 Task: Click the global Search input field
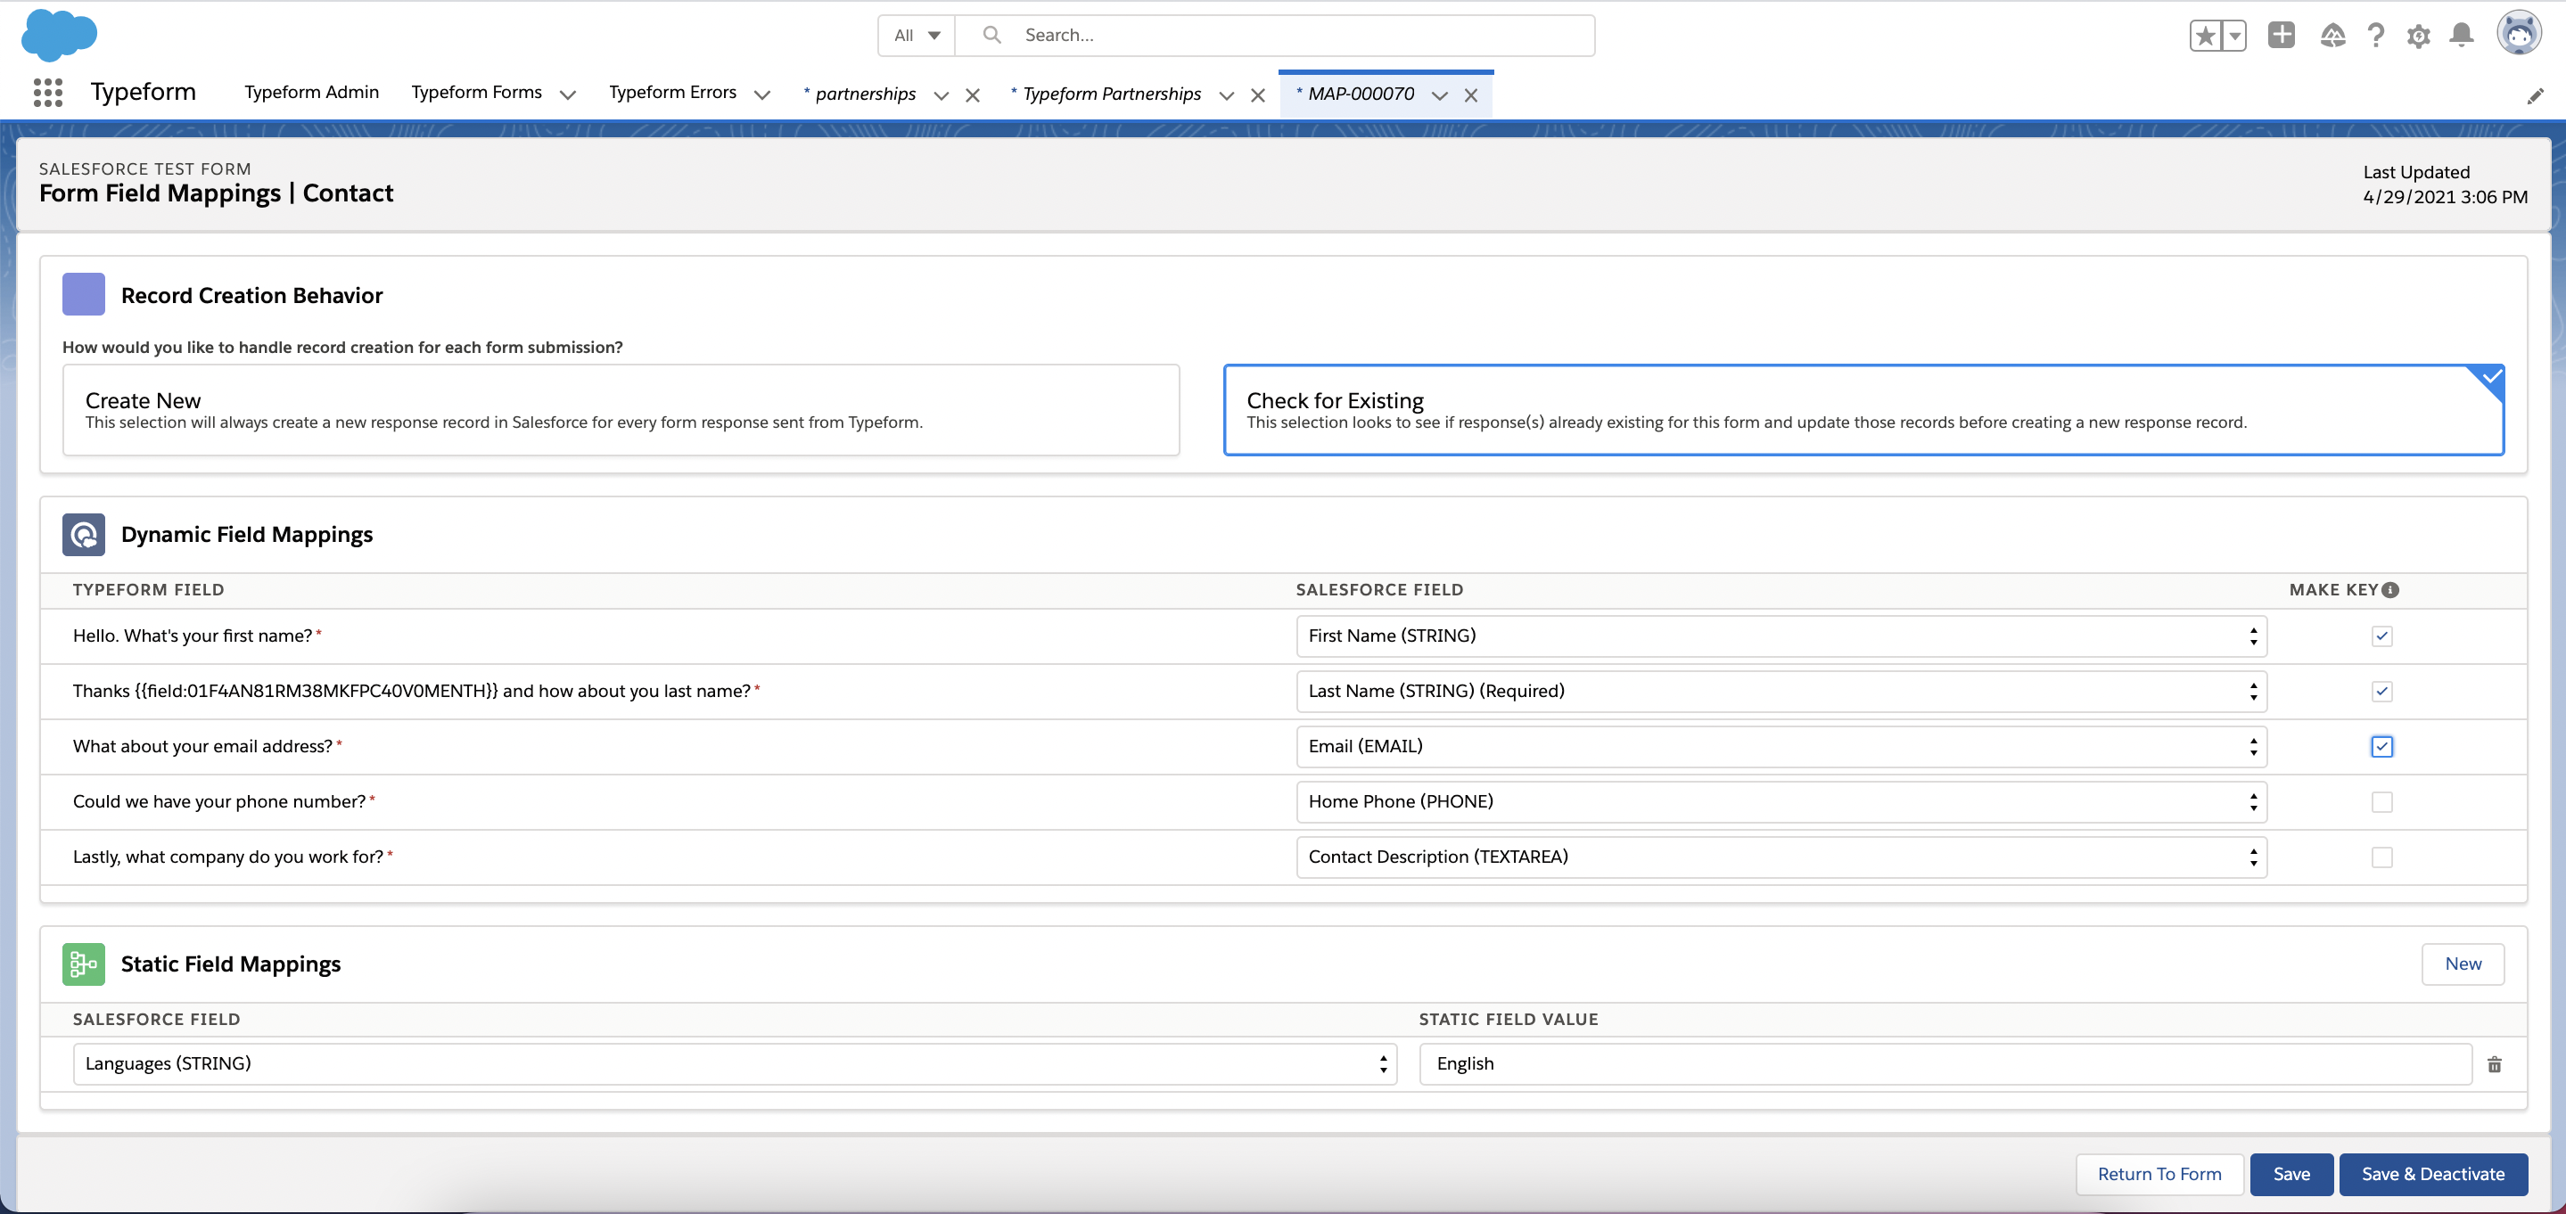[x=1275, y=35]
